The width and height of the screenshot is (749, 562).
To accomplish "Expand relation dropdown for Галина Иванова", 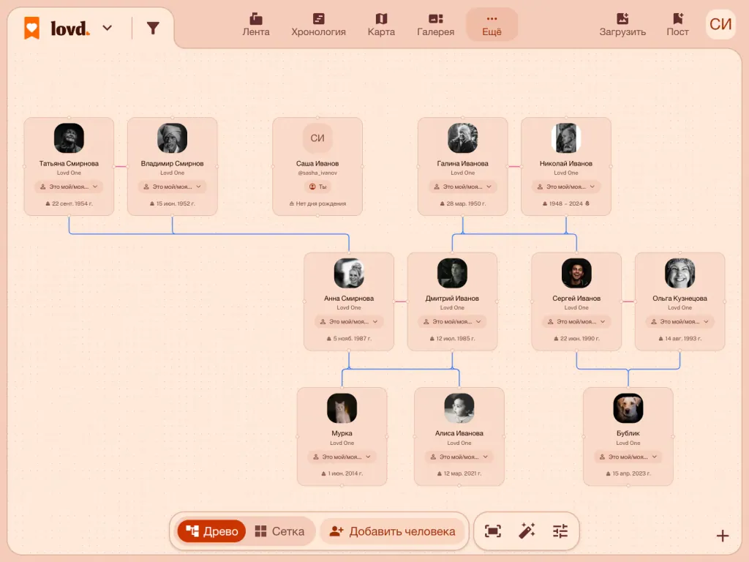I will (462, 187).
